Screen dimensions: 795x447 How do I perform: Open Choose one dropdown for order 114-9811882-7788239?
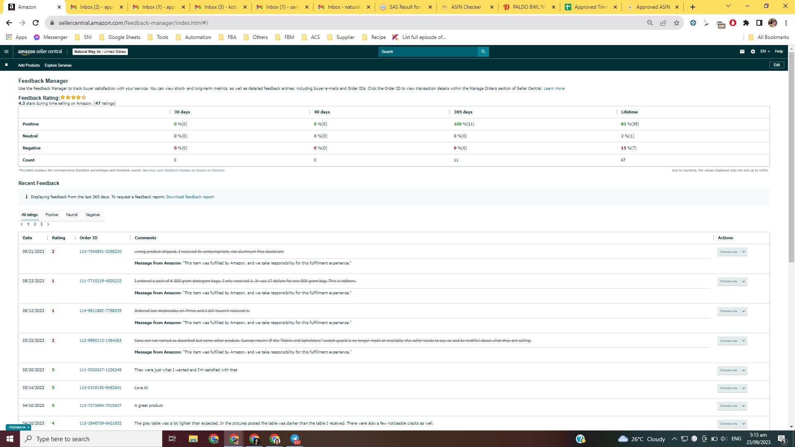coord(732,311)
